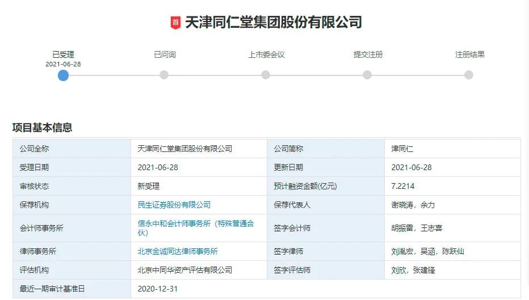The width and height of the screenshot is (529, 300).
Task: Click the 签字律师 label cell
Action: pos(326,251)
